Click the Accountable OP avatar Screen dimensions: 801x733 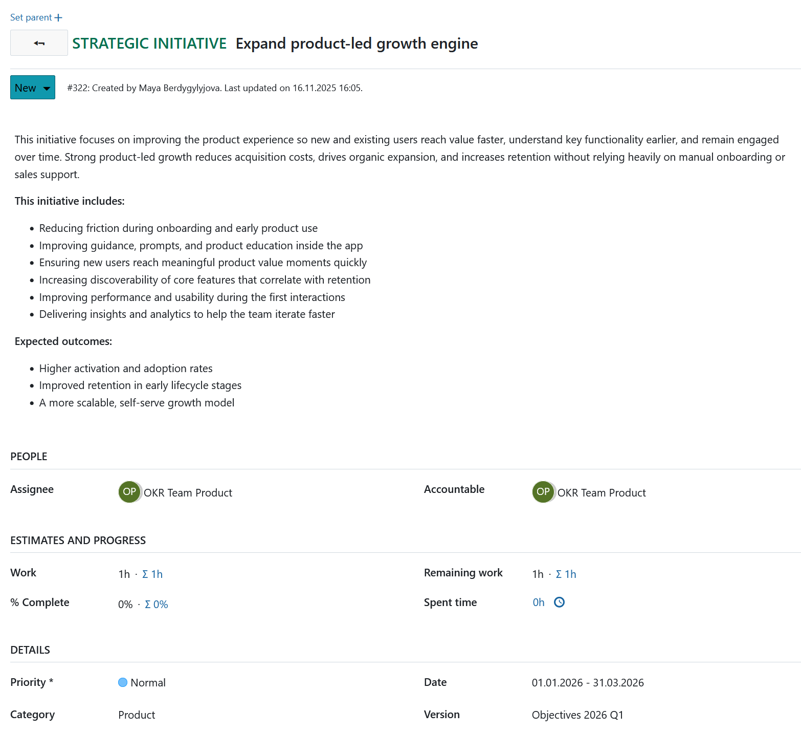[x=543, y=492]
